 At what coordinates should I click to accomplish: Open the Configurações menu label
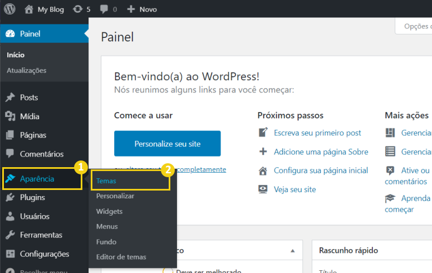coord(45,254)
